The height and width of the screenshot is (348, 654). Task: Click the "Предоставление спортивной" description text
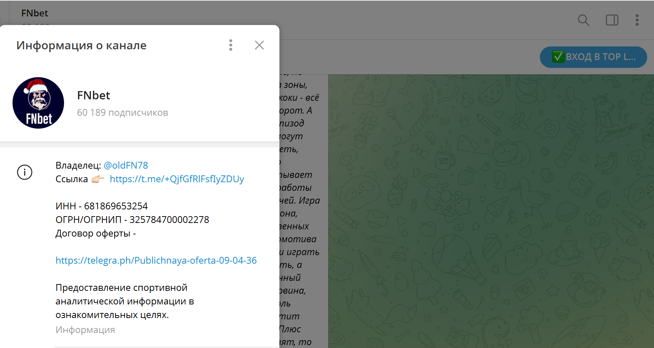121,288
